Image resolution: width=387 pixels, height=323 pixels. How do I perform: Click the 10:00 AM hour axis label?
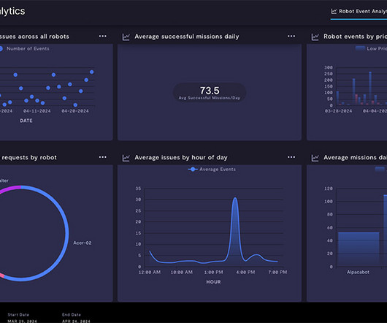tap(182, 272)
